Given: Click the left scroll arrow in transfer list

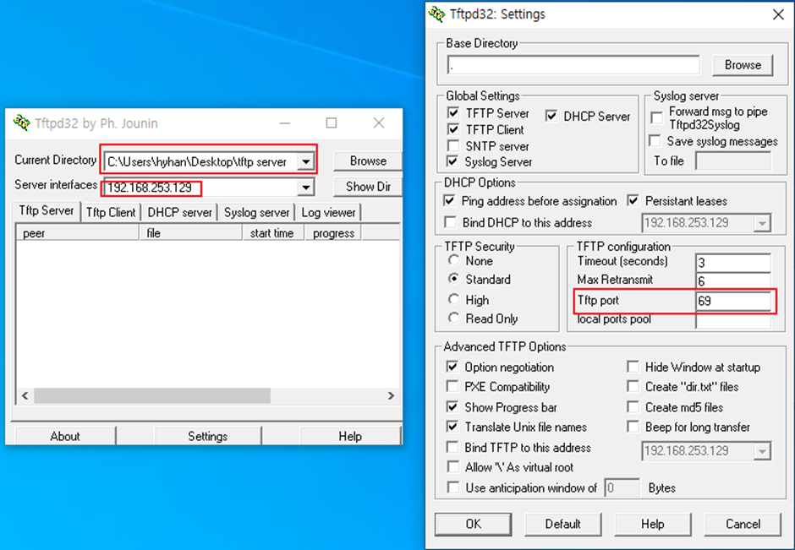Looking at the screenshot, I should click(x=25, y=395).
